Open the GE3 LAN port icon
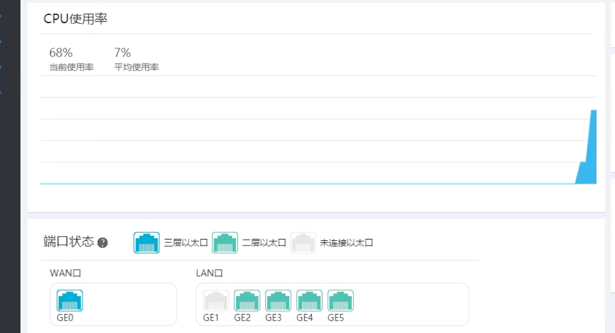Screen dimensions: 615x333 [x=278, y=301]
